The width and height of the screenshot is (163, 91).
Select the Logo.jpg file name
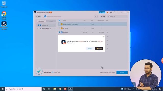coord(65,32)
